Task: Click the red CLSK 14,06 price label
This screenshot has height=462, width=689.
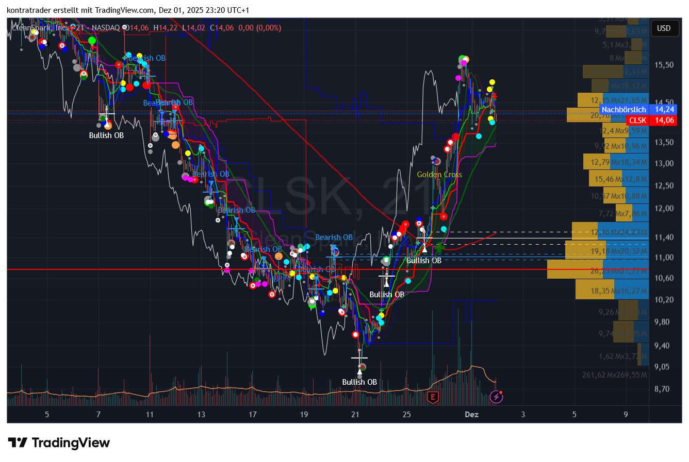Action: (651, 121)
